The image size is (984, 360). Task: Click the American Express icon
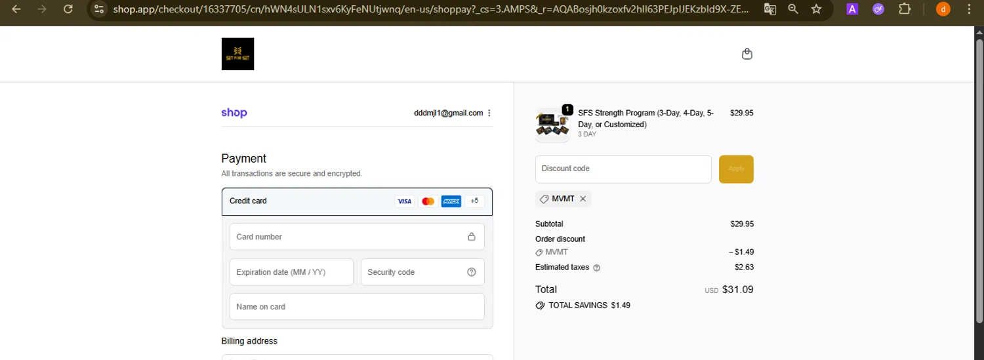pos(451,201)
